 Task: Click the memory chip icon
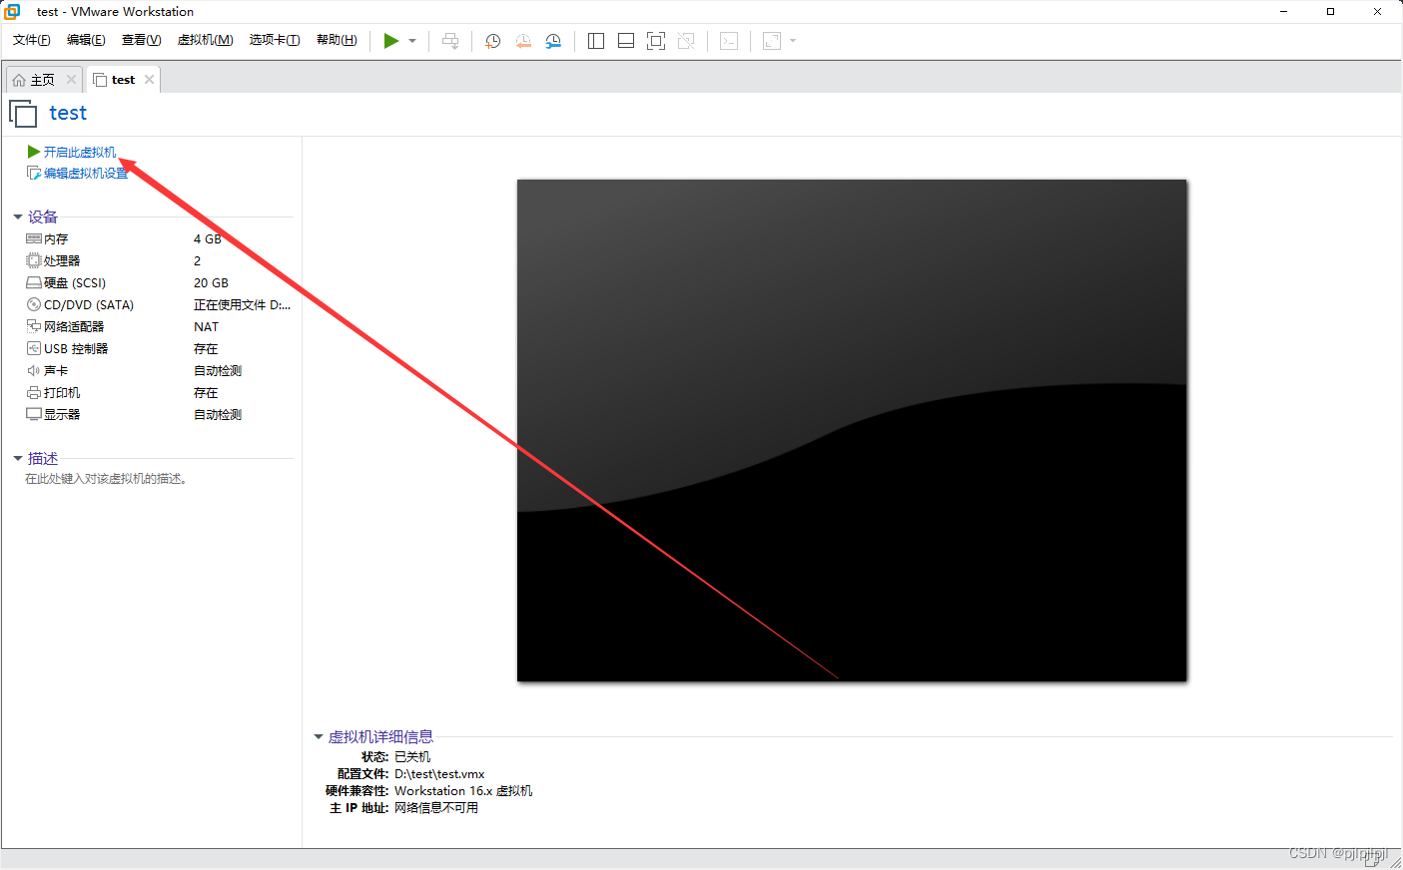34,239
